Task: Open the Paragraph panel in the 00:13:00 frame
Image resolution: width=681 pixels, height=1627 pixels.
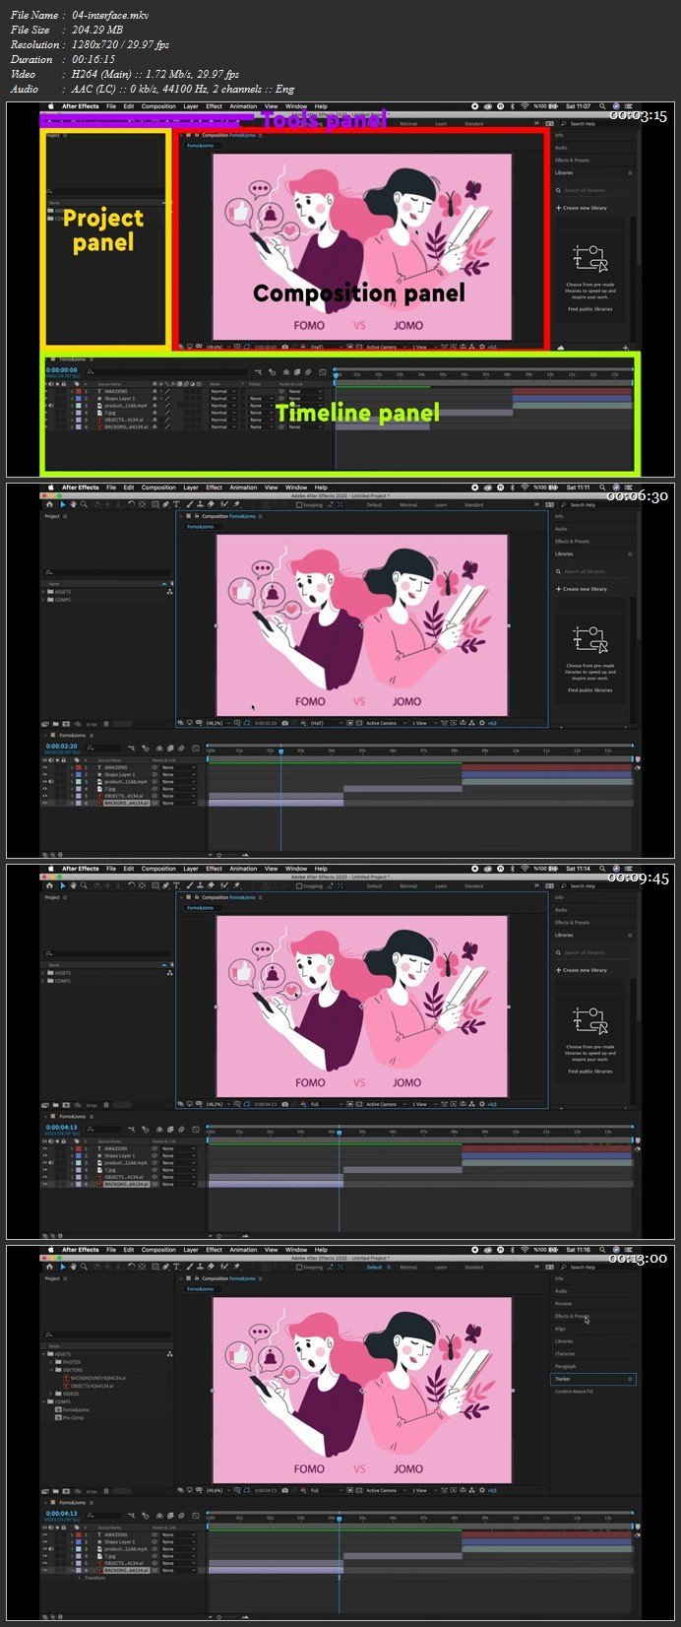Action: coord(565,1366)
